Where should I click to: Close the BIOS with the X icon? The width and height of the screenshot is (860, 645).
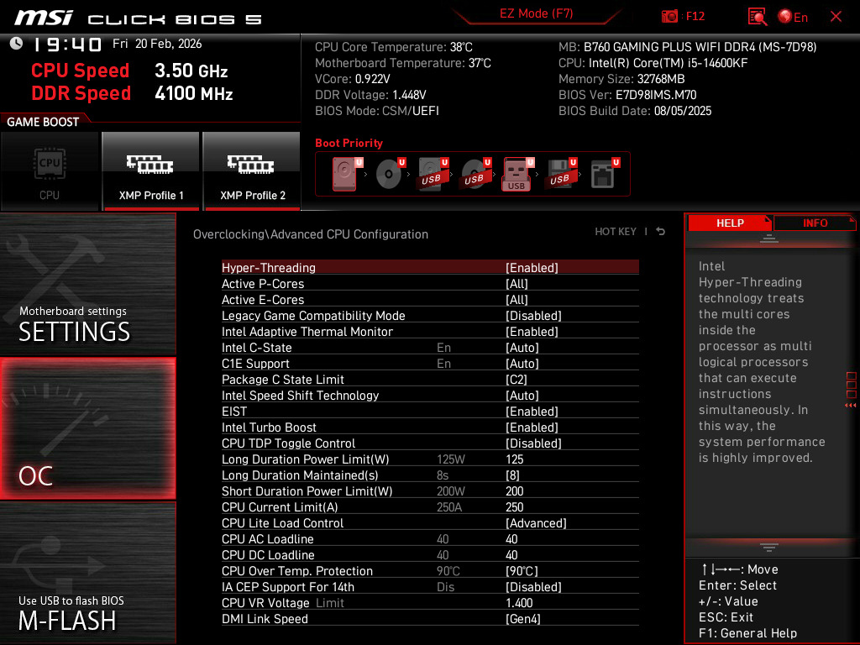(836, 17)
